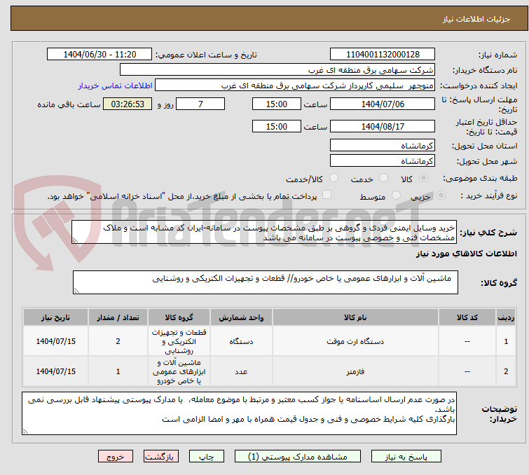Click the بازگشت back button

[x=160, y=457]
